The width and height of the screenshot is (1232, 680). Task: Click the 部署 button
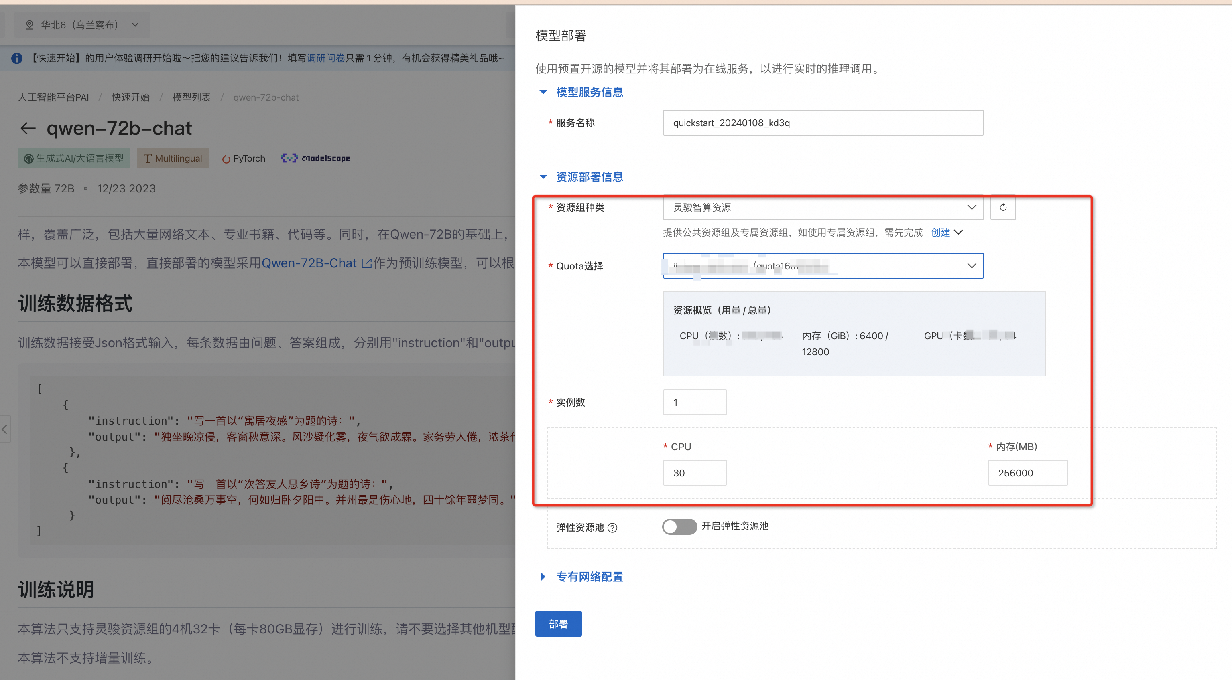[x=558, y=623]
